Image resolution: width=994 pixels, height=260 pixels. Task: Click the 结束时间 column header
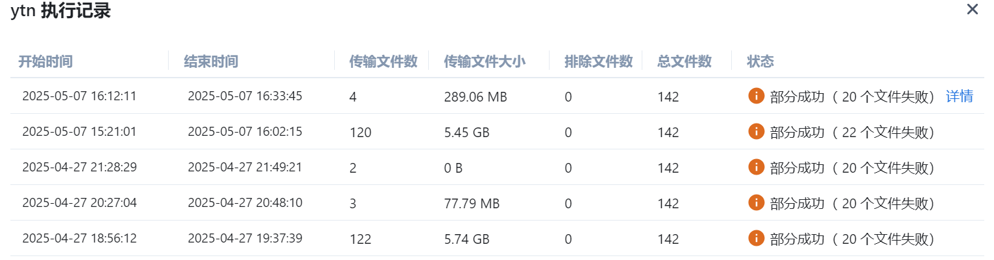tap(211, 61)
